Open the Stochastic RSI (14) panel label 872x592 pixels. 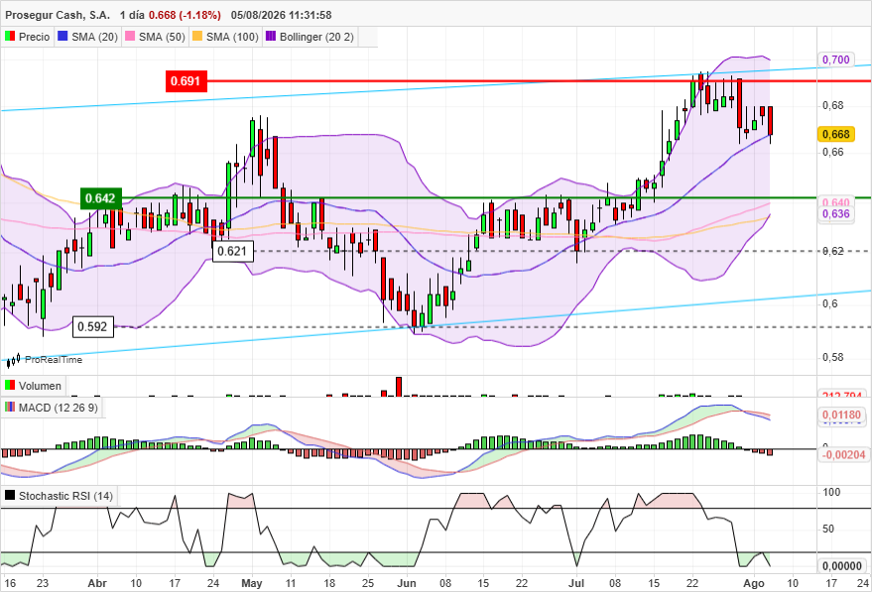pos(65,496)
